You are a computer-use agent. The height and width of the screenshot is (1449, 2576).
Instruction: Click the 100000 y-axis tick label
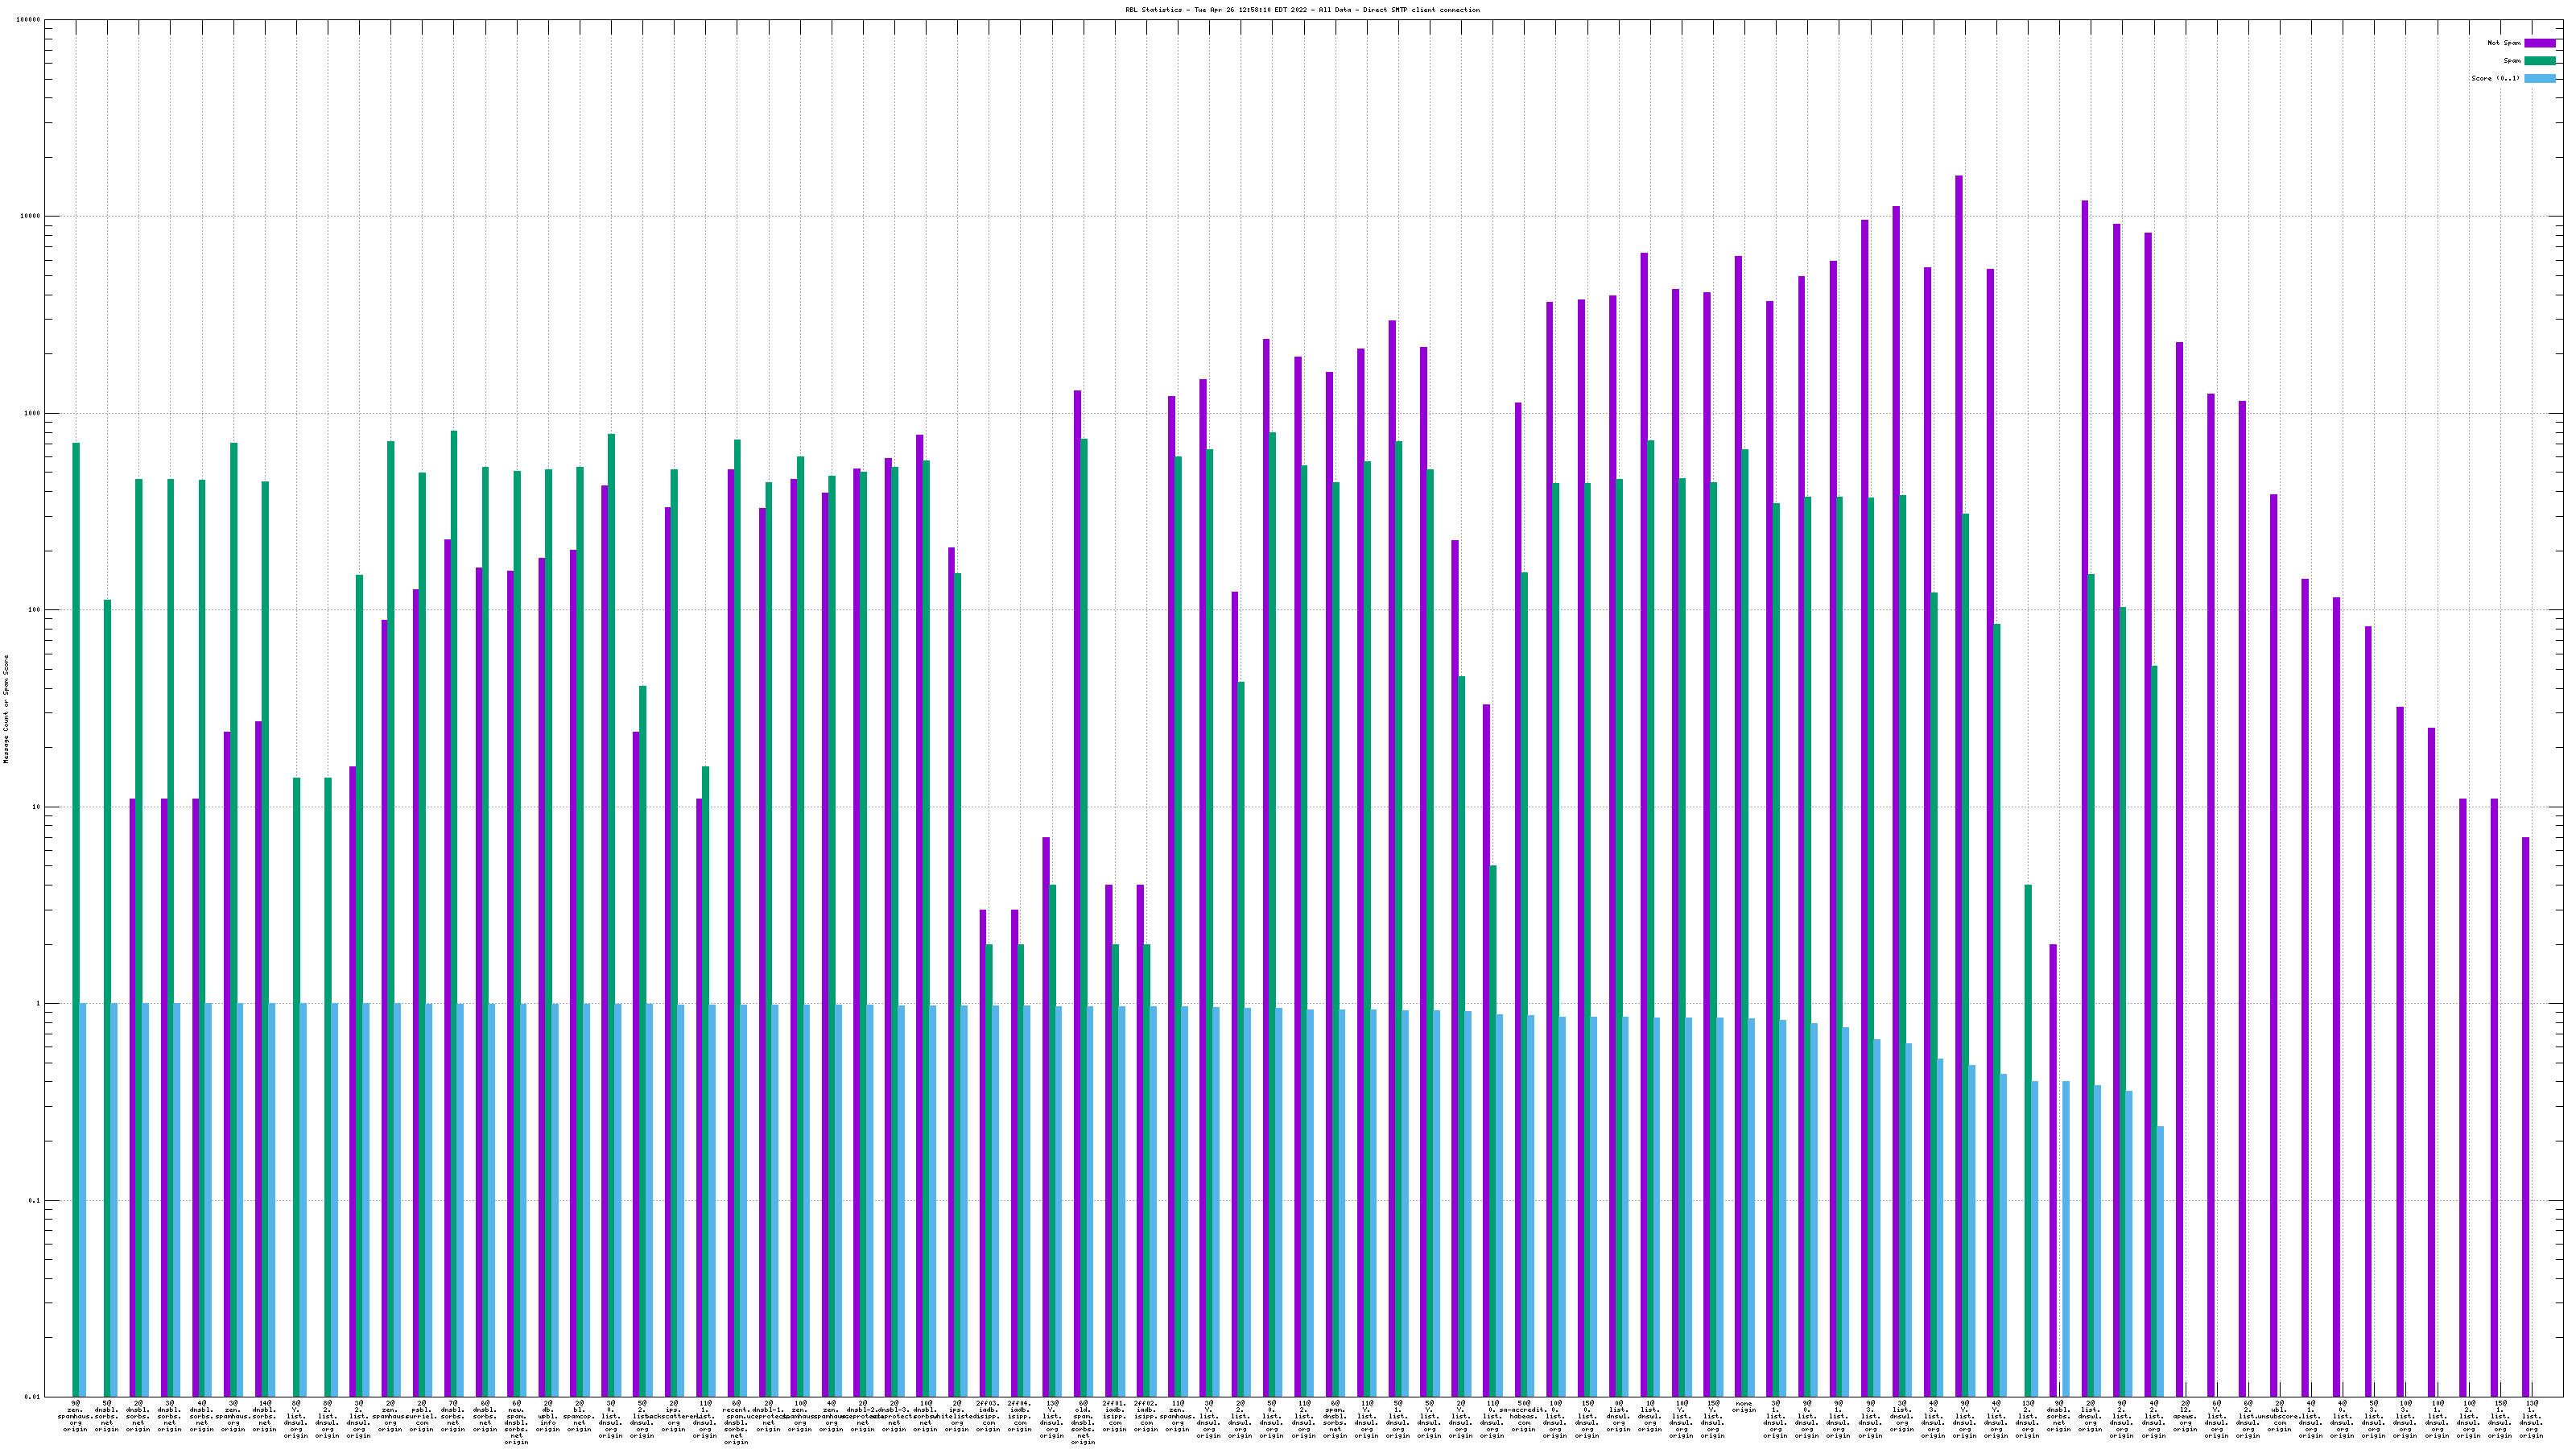[29, 20]
